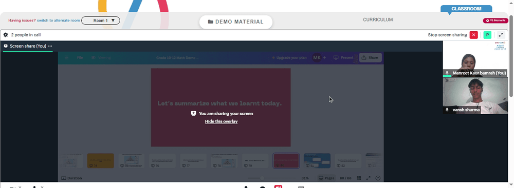Open Canva help question mark icon
The width and height of the screenshot is (514, 188).
[x=378, y=178]
